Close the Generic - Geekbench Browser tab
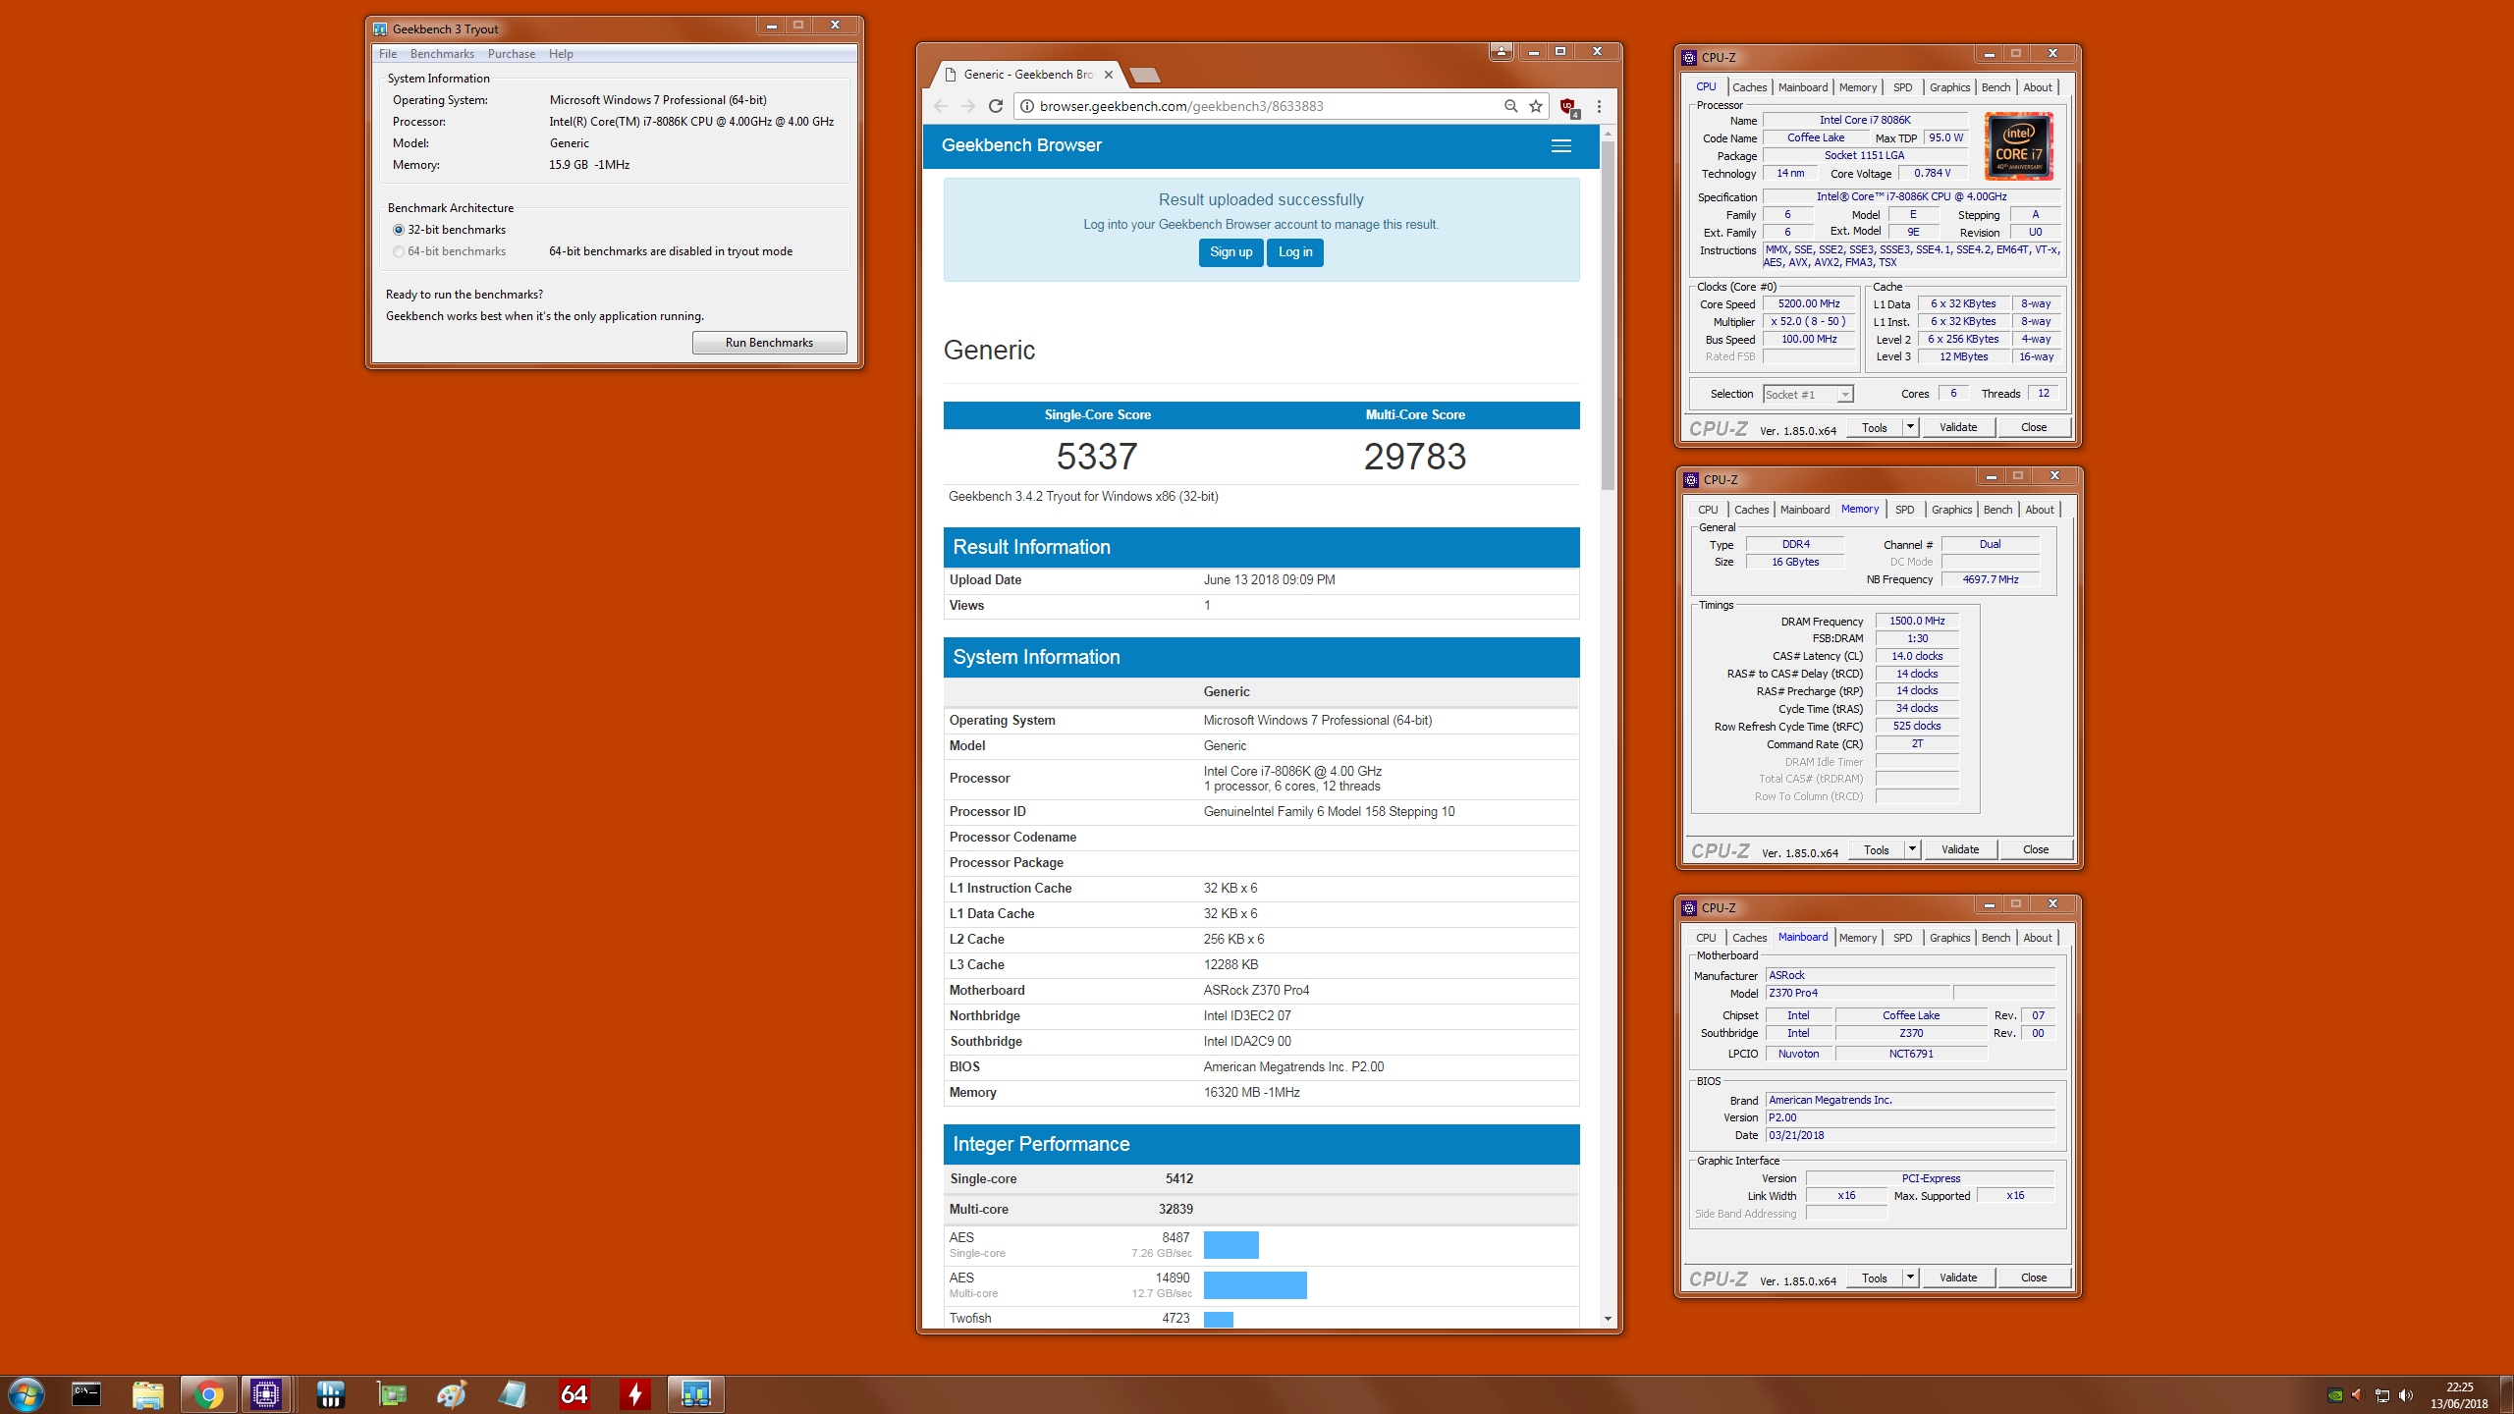 click(1109, 75)
